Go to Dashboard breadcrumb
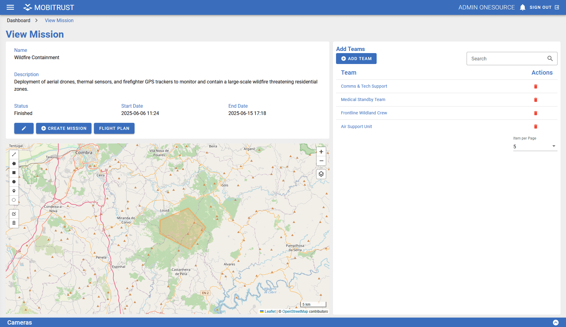The height and width of the screenshot is (327, 566). [18, 20]
